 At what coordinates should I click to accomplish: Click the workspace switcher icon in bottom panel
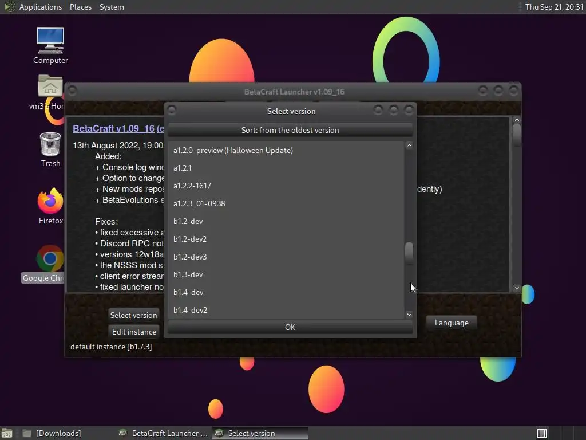542,433
